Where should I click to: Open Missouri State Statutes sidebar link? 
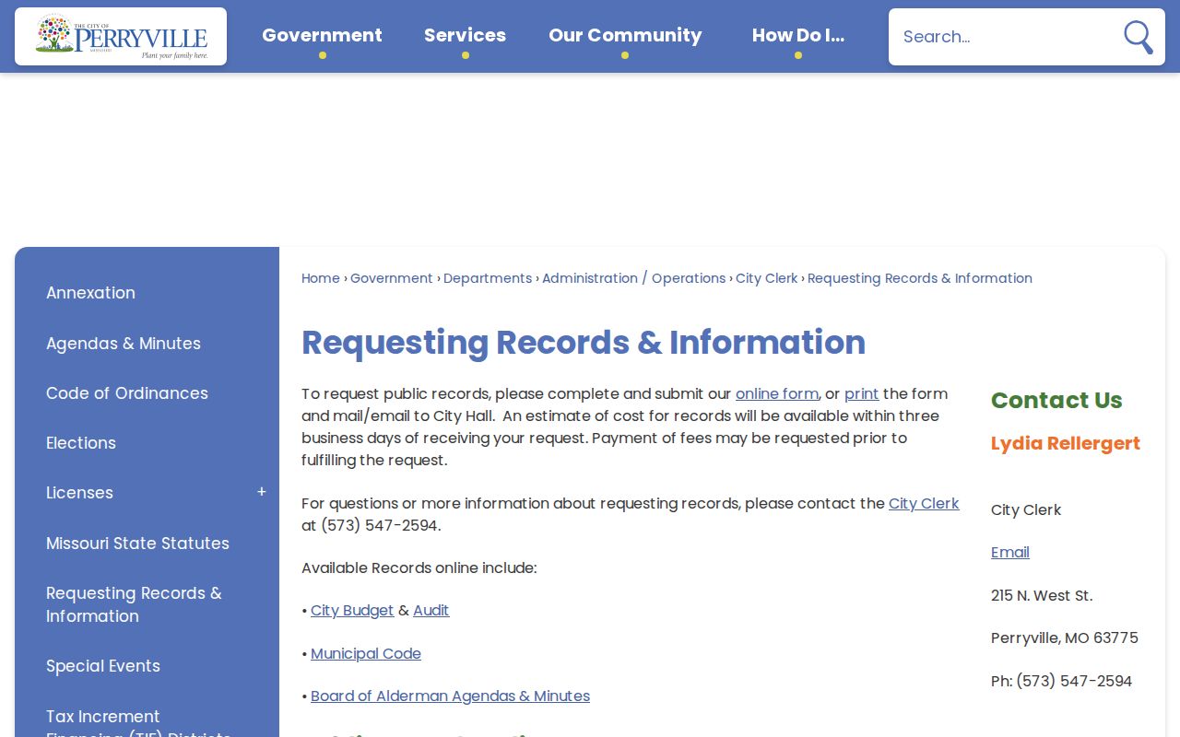point(137,544)
